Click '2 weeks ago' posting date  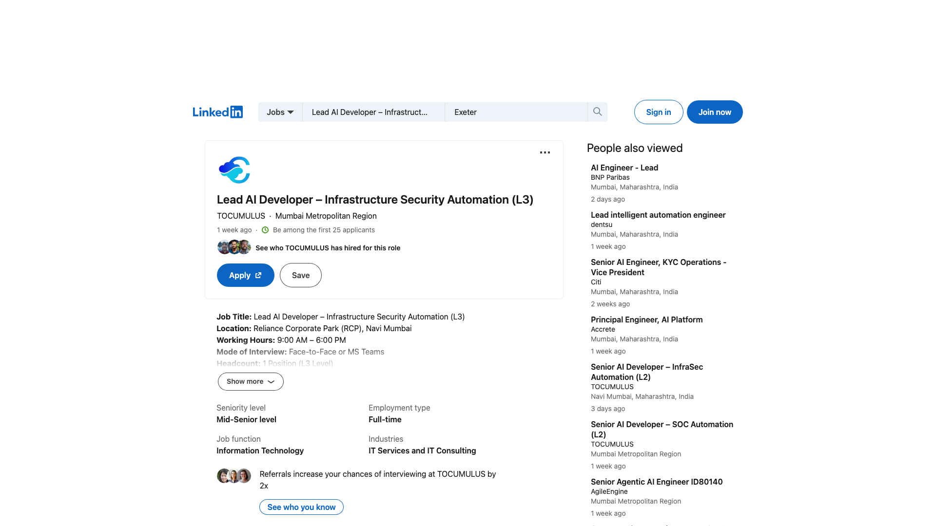pyautogui.click(x=610, y=304)
